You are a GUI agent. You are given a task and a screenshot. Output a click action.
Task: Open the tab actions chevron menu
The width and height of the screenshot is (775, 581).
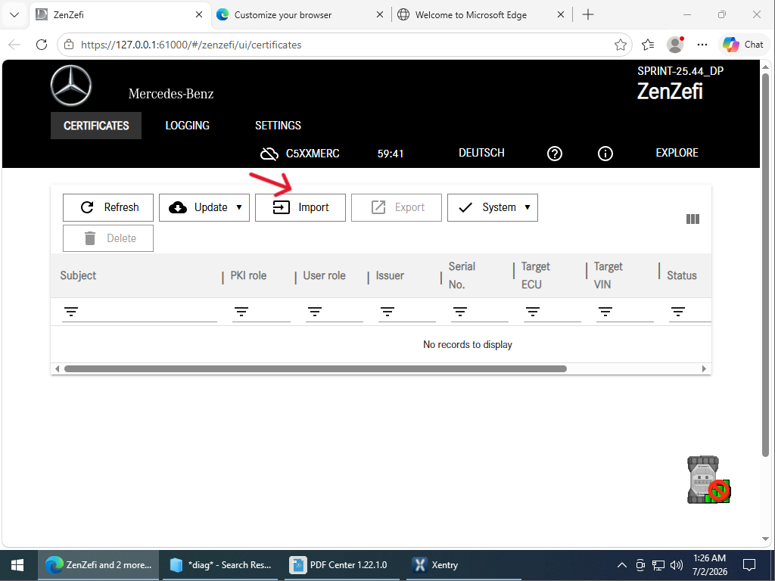click(14, 15)
